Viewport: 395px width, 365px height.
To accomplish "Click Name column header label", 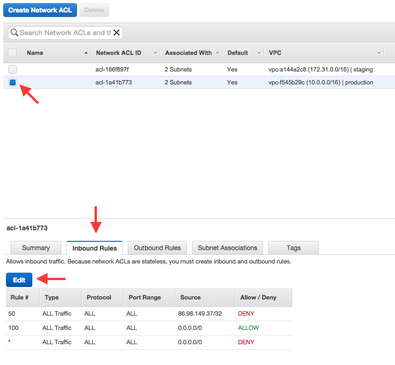I will click(x=35, y=53).
